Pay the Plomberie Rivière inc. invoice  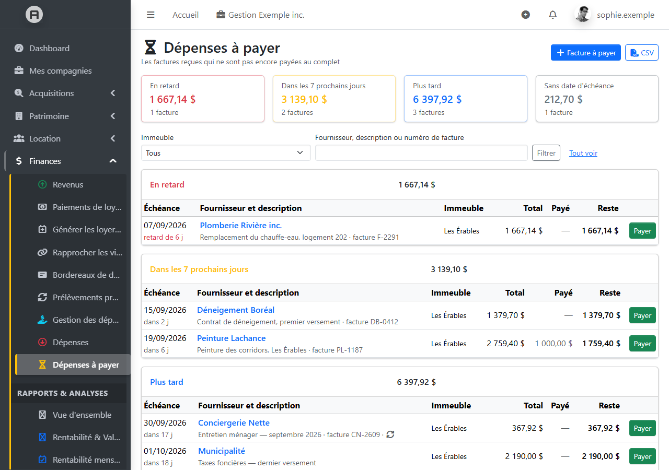(x=642, y=231)
